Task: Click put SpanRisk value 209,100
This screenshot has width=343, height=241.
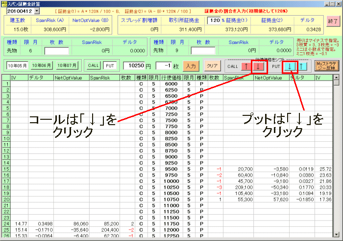Action: [239, 187]
